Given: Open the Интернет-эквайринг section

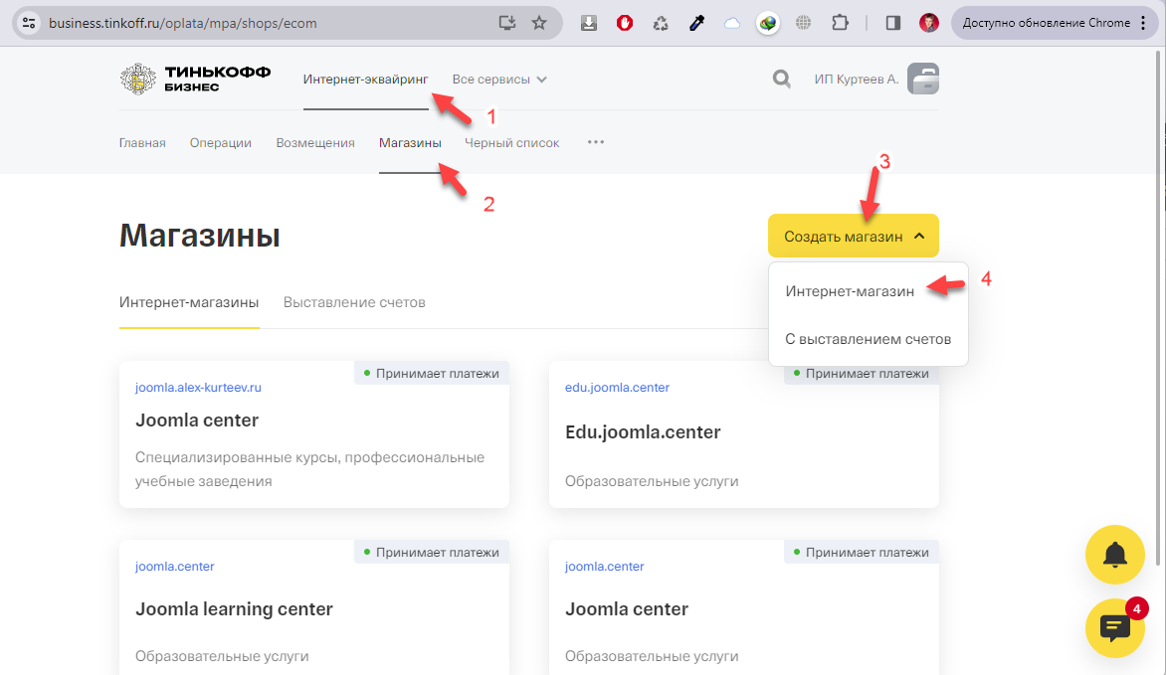Looking at the screenshot, I should click(x=365, y=79).
